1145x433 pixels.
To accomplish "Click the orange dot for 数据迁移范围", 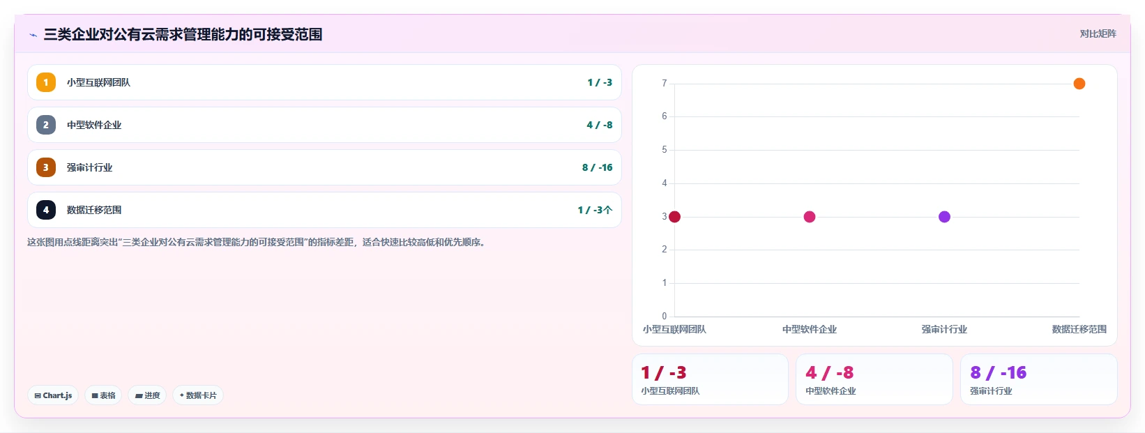I will 1079,84.
